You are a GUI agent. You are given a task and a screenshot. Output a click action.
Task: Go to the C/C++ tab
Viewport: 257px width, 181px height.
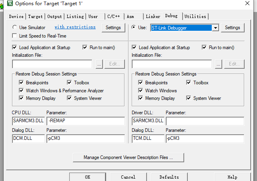[115, 16]
